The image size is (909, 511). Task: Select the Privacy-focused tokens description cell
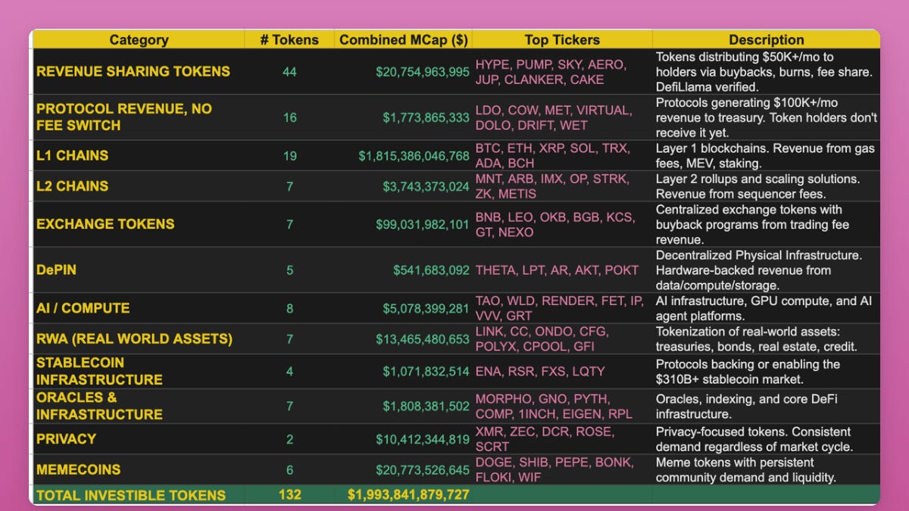766,439
